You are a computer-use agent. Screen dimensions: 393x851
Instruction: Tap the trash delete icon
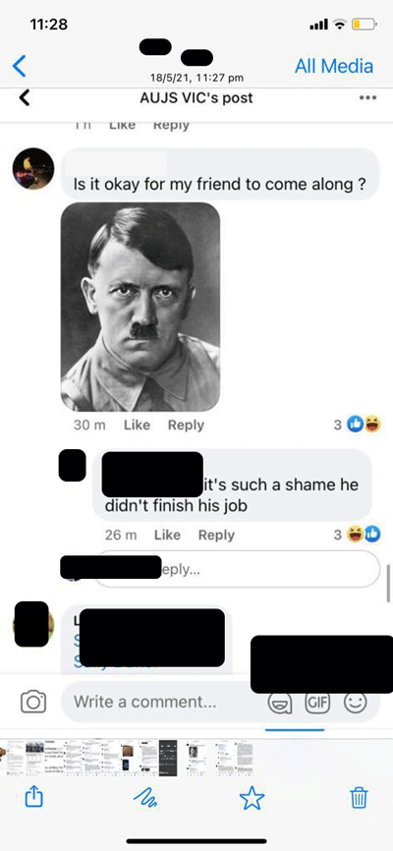359,798
